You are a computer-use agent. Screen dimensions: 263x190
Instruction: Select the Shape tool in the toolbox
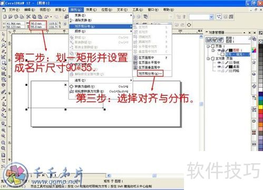[x=3, y=39]
